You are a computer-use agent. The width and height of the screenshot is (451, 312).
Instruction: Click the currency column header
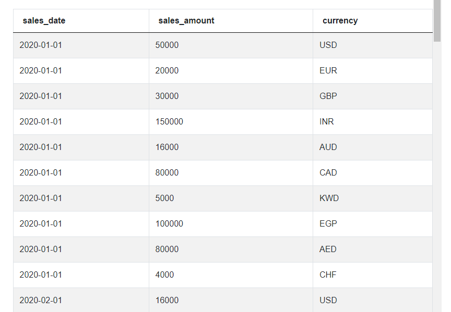[373, 21]
